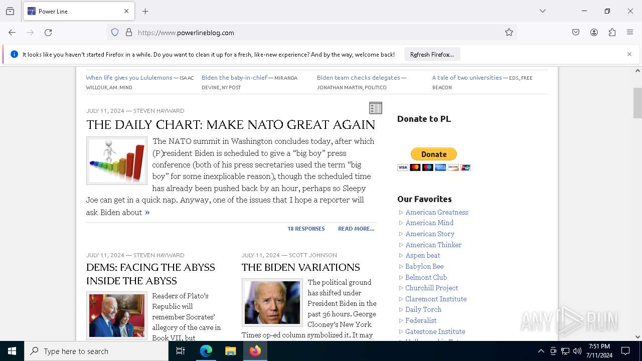Open Firefox account icon
Image resolution: width=642 pixels, height=361 pixels.
(594, 33)
